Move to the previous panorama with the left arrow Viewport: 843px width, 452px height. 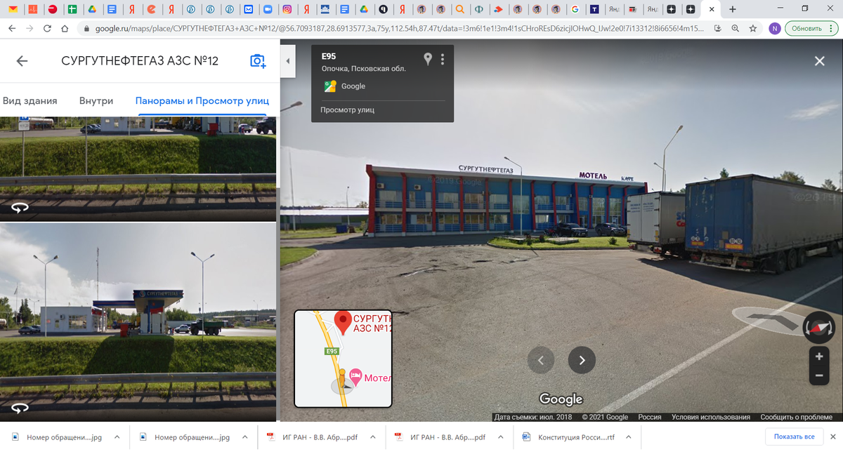click(541, 360)
